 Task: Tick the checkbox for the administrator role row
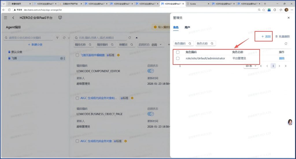tap(178, 58)
